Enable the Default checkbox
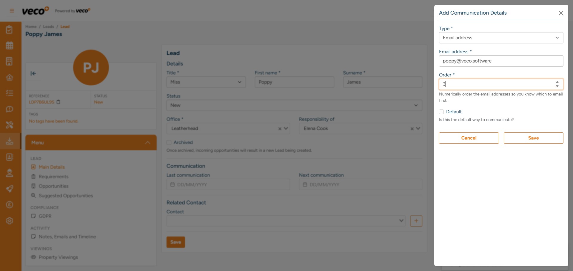 [x=441, y=112]
